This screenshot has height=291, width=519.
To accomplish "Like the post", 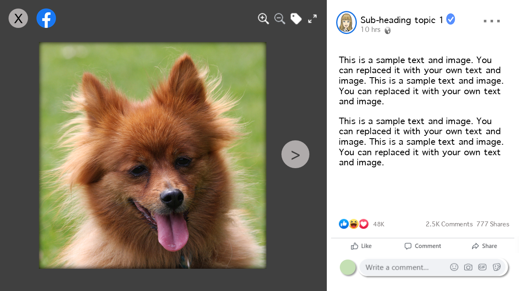I will point(361,246).
